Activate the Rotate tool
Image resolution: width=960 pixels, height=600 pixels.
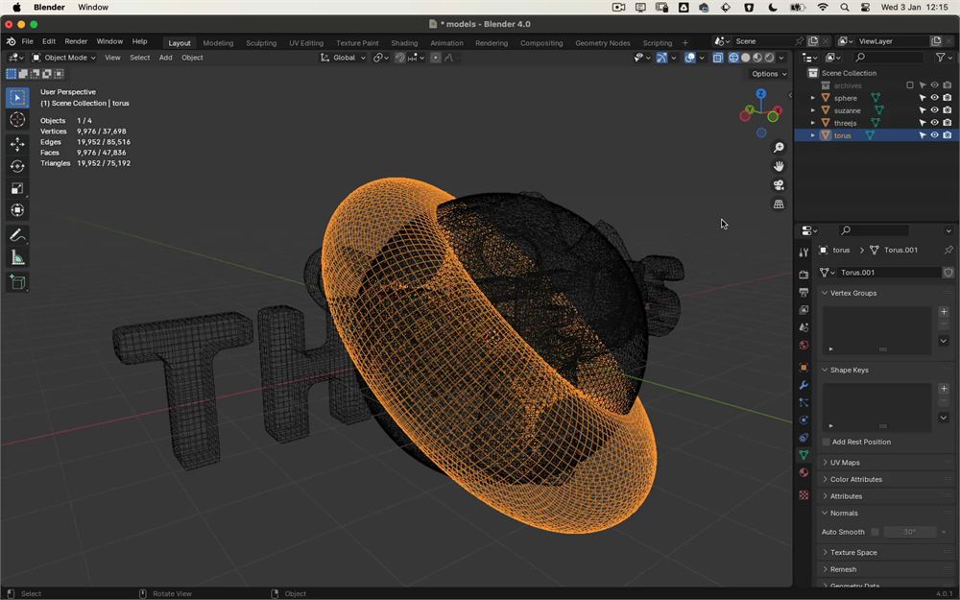17,166
